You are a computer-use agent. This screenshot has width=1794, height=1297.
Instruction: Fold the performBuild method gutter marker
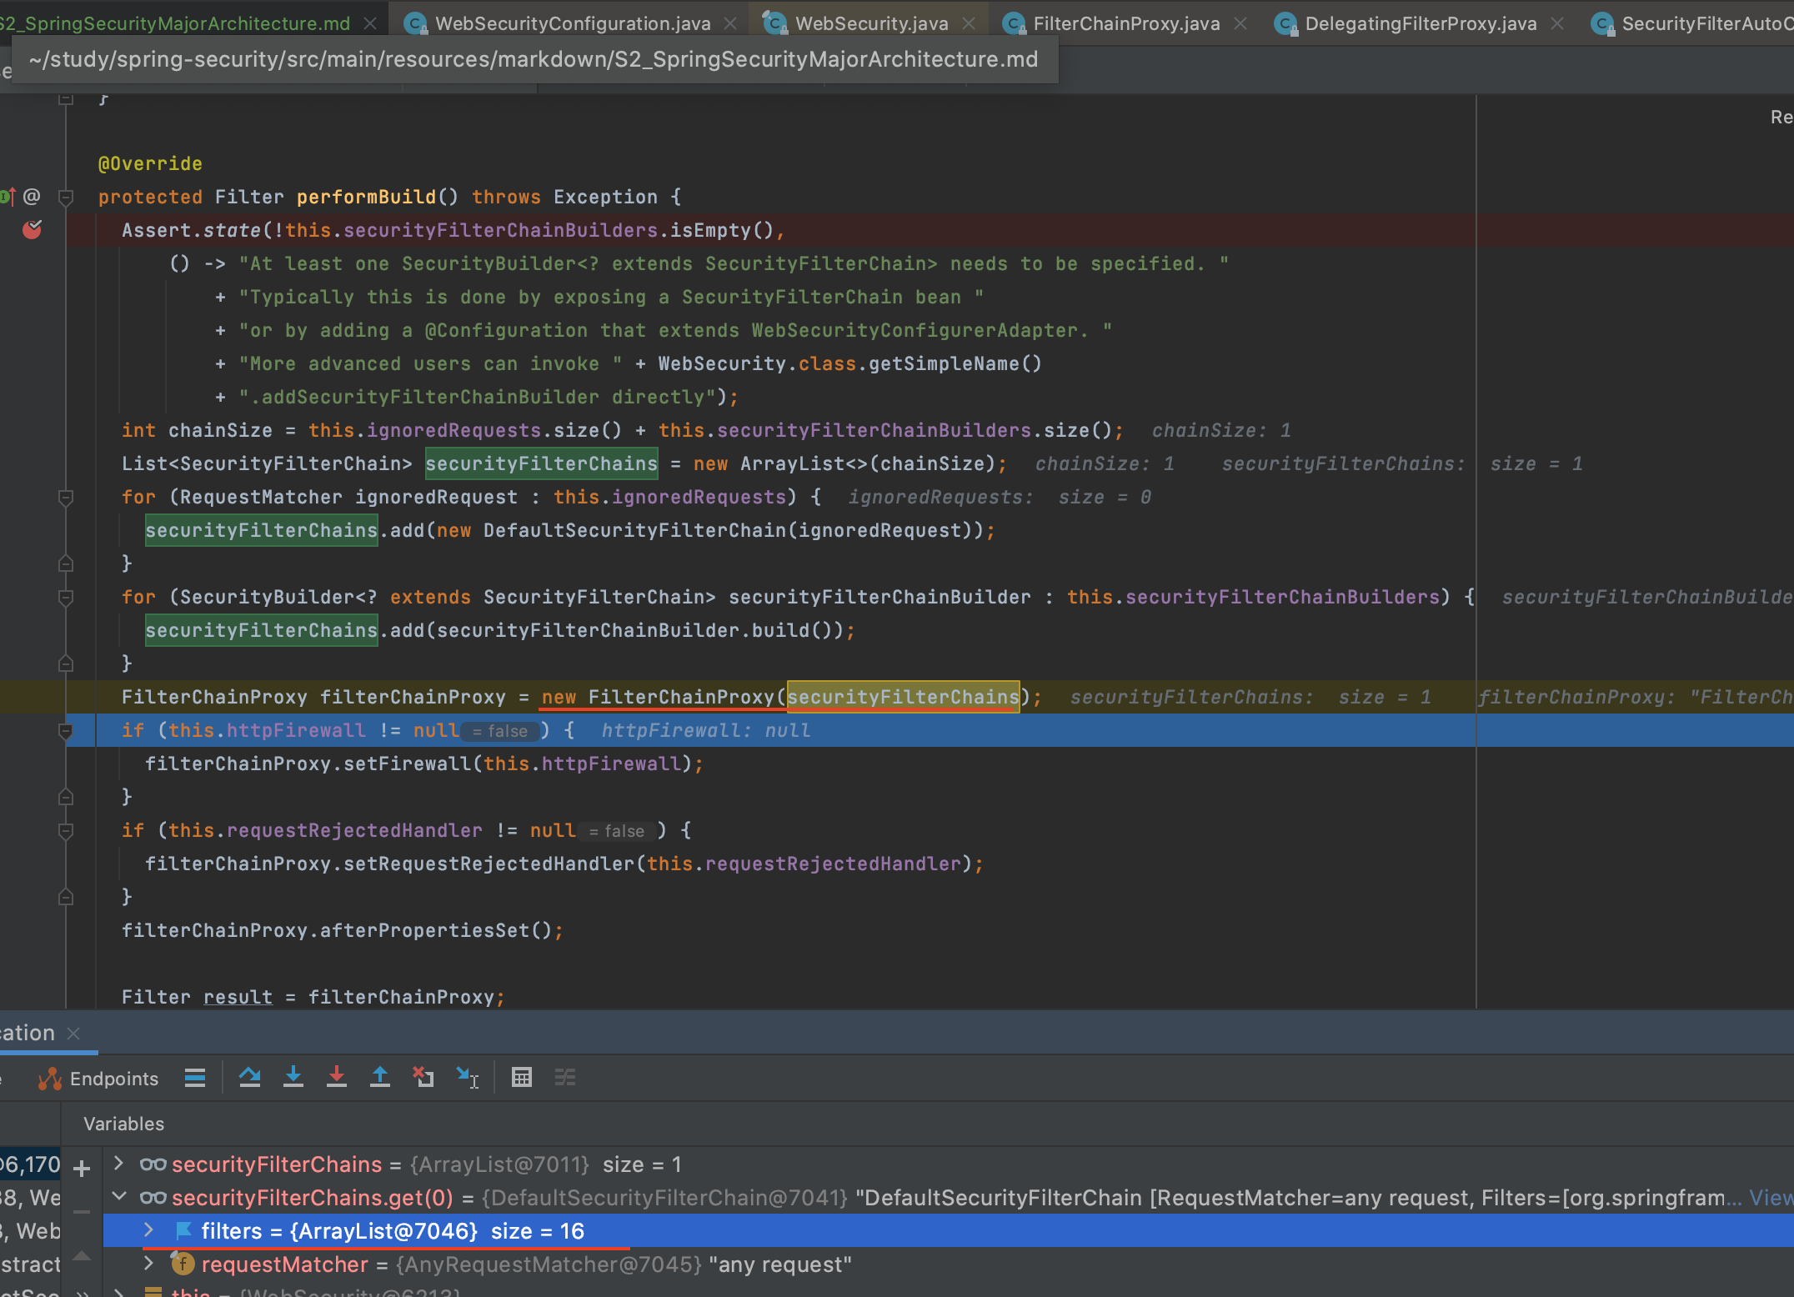[x=66, y=198]
